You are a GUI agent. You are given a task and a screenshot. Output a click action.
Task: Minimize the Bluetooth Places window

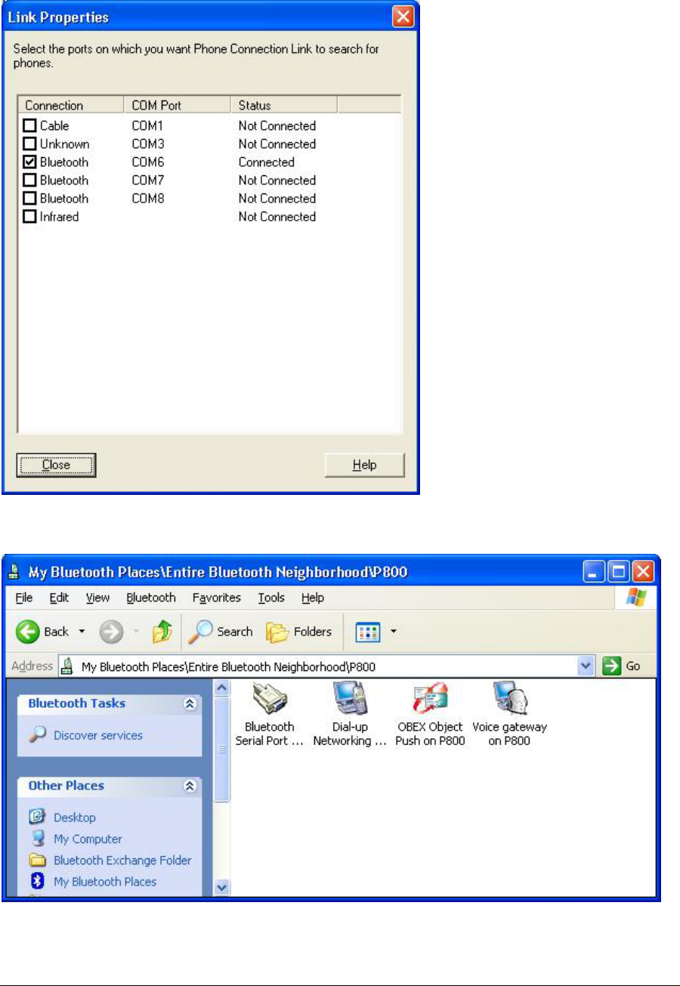593,571
